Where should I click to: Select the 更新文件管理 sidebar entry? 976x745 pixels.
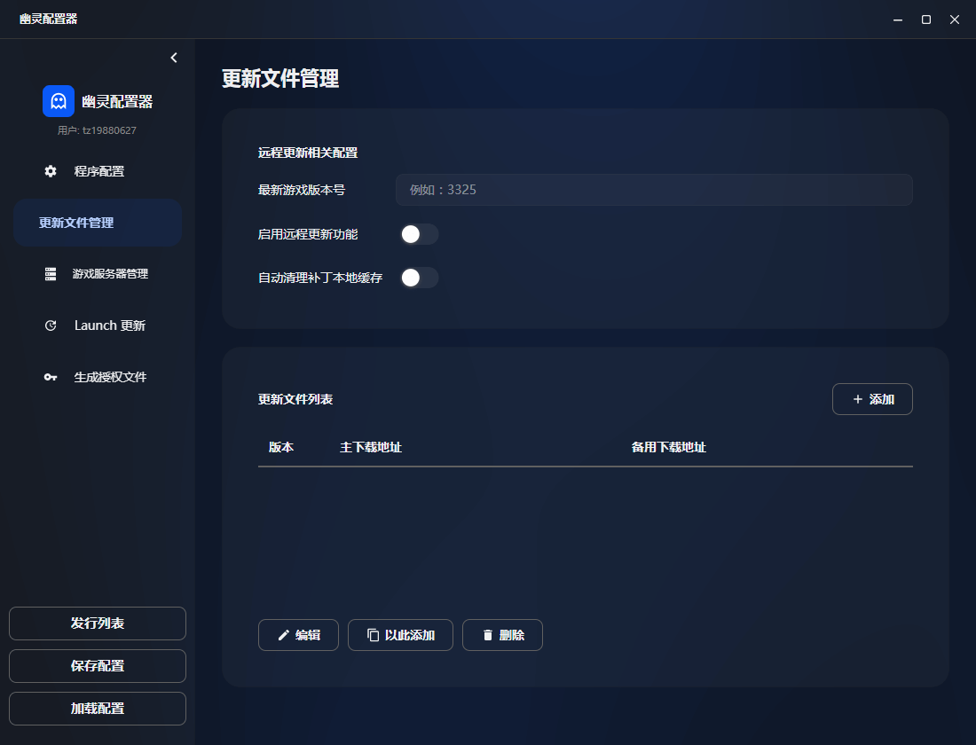pos(98,223)
